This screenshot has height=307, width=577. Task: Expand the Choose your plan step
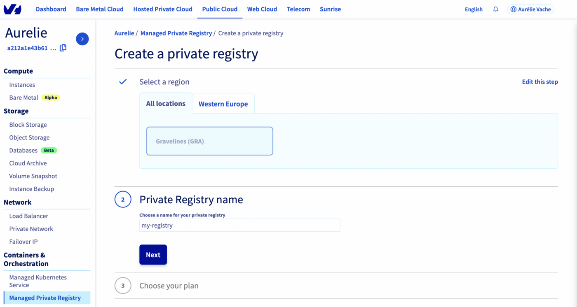169,285
